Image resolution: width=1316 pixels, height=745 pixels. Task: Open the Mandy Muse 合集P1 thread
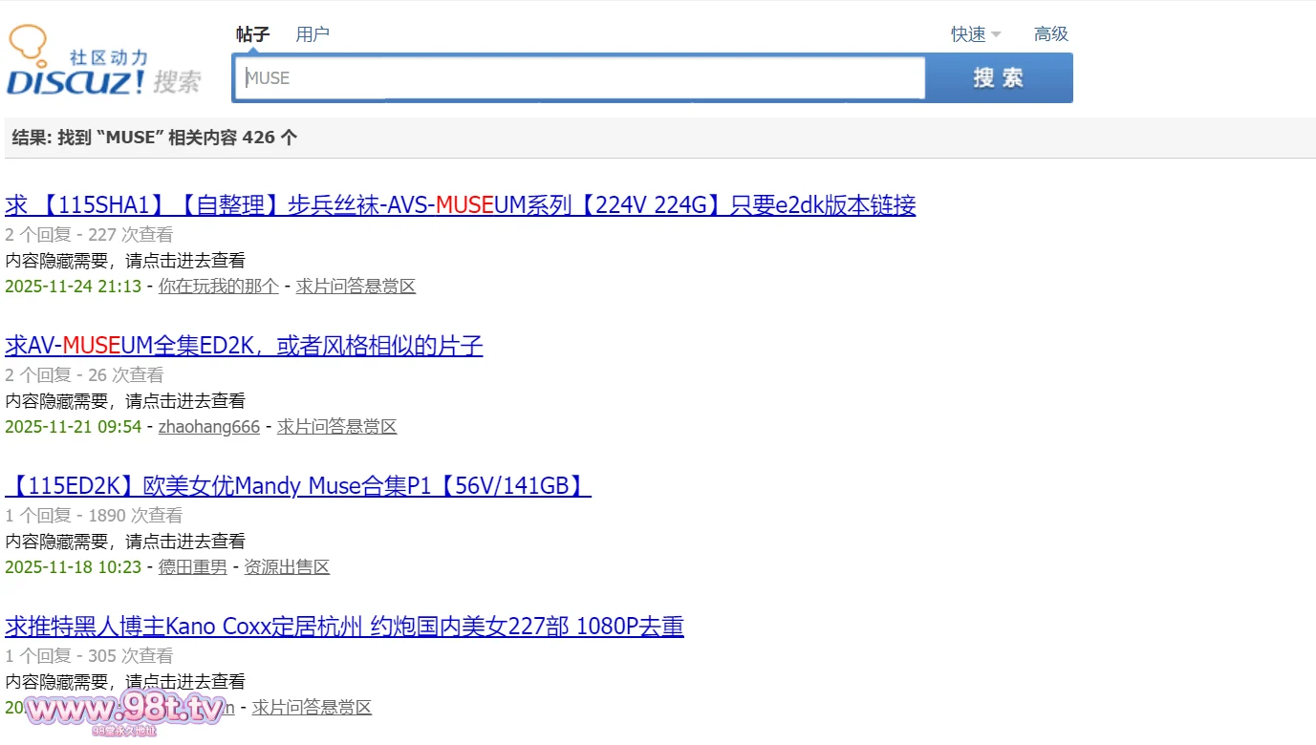[x=298, y=485]
